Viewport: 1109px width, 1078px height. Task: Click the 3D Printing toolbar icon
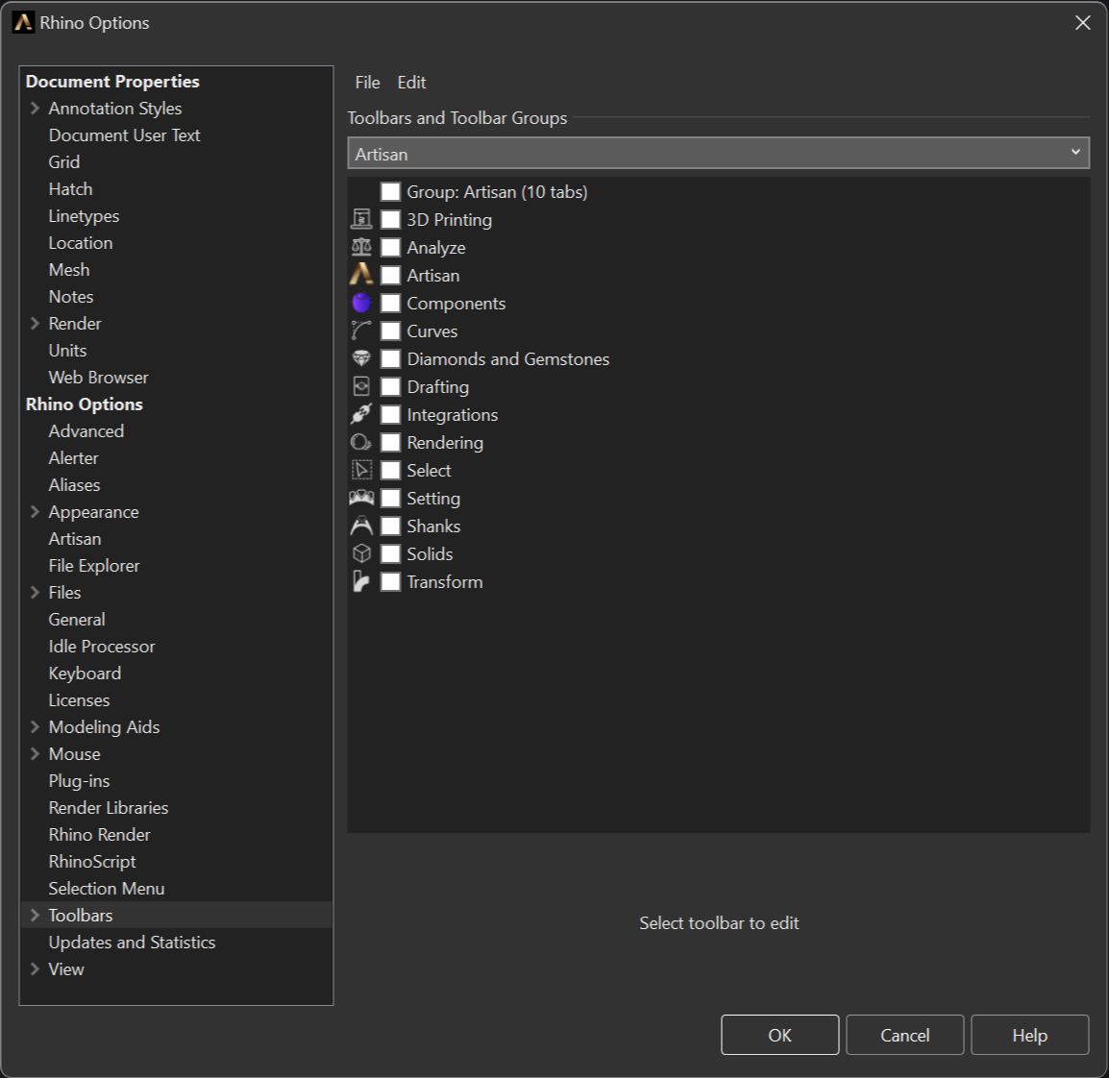click(x=361, y=219)
